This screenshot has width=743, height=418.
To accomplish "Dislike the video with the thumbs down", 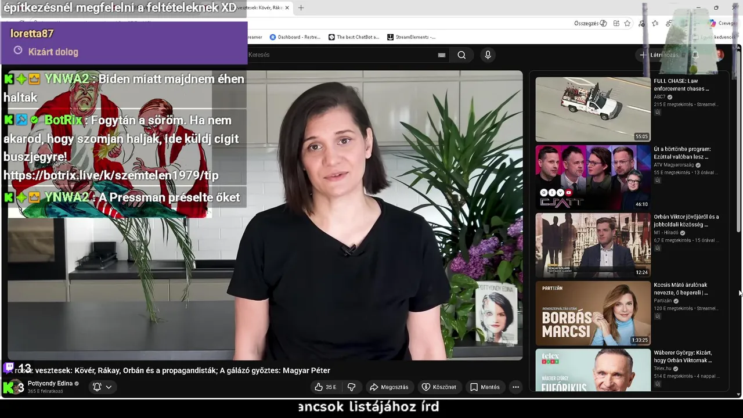I will (351, 387).
